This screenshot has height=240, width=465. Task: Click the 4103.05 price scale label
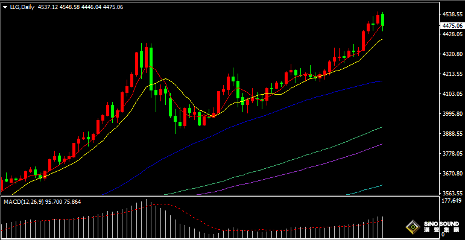pyautogui.click(x=452, y=93)
